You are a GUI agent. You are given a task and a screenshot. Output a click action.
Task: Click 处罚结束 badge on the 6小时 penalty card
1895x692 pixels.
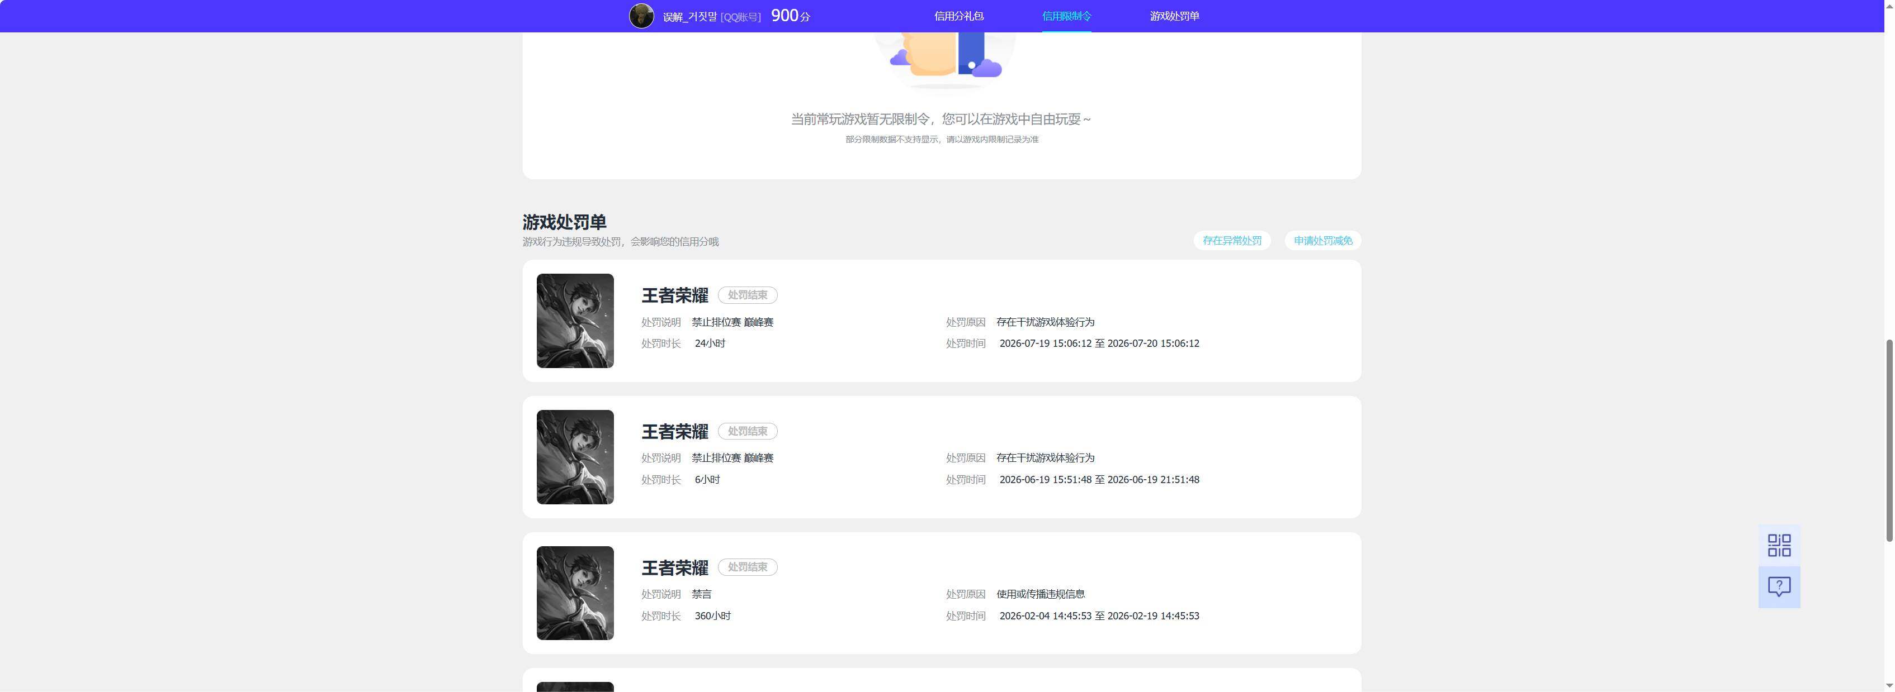click(x=748, y=431)
